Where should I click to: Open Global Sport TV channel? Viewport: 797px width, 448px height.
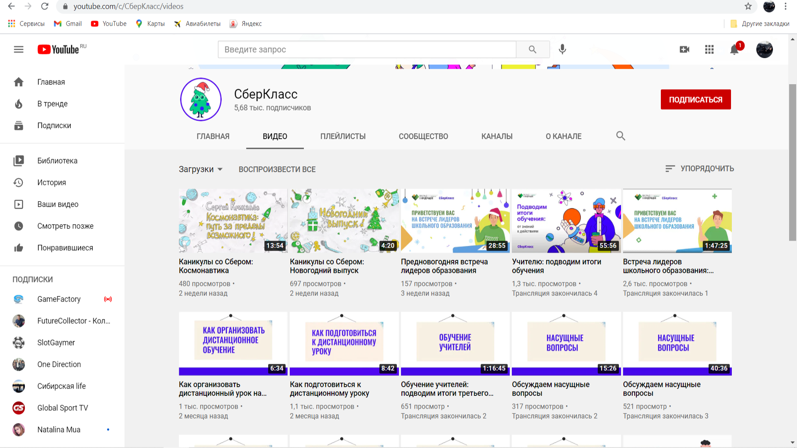[62, 408]
